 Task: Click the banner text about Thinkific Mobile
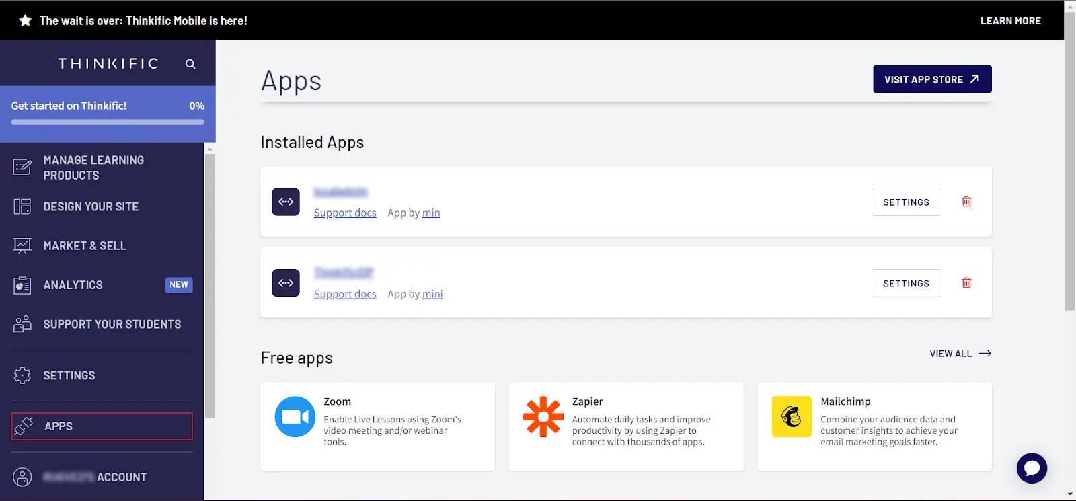(143, 21)
